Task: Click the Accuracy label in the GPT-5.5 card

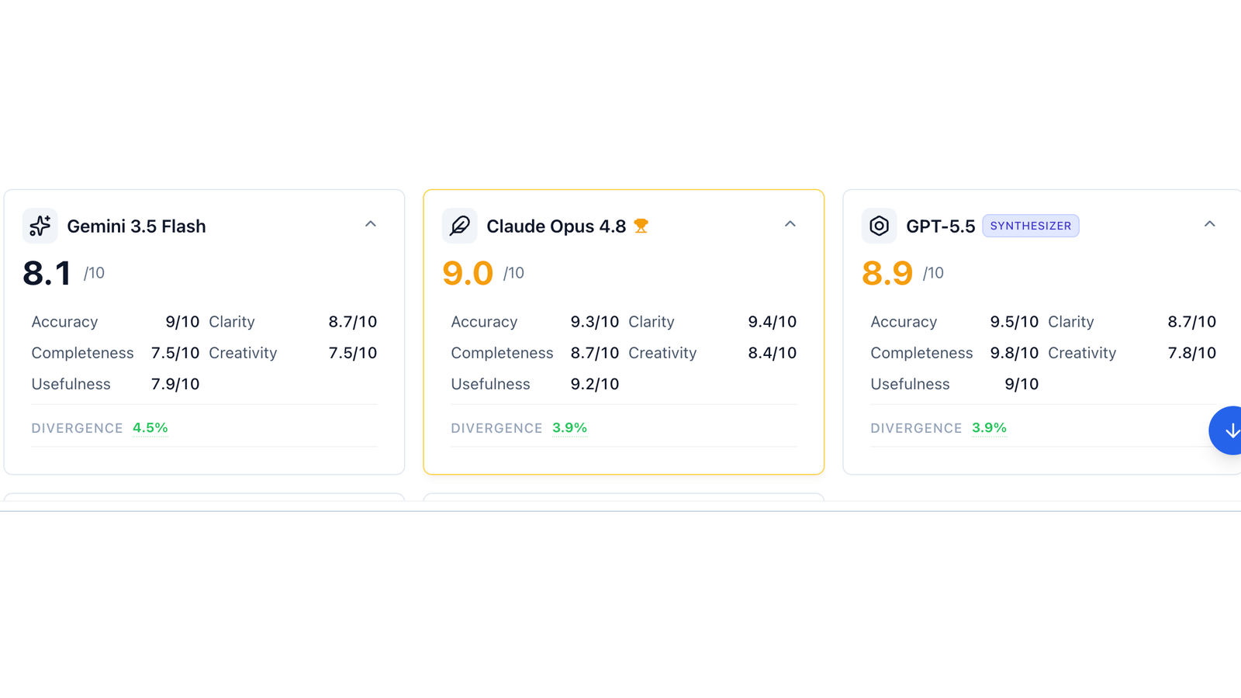Action: 904,322
